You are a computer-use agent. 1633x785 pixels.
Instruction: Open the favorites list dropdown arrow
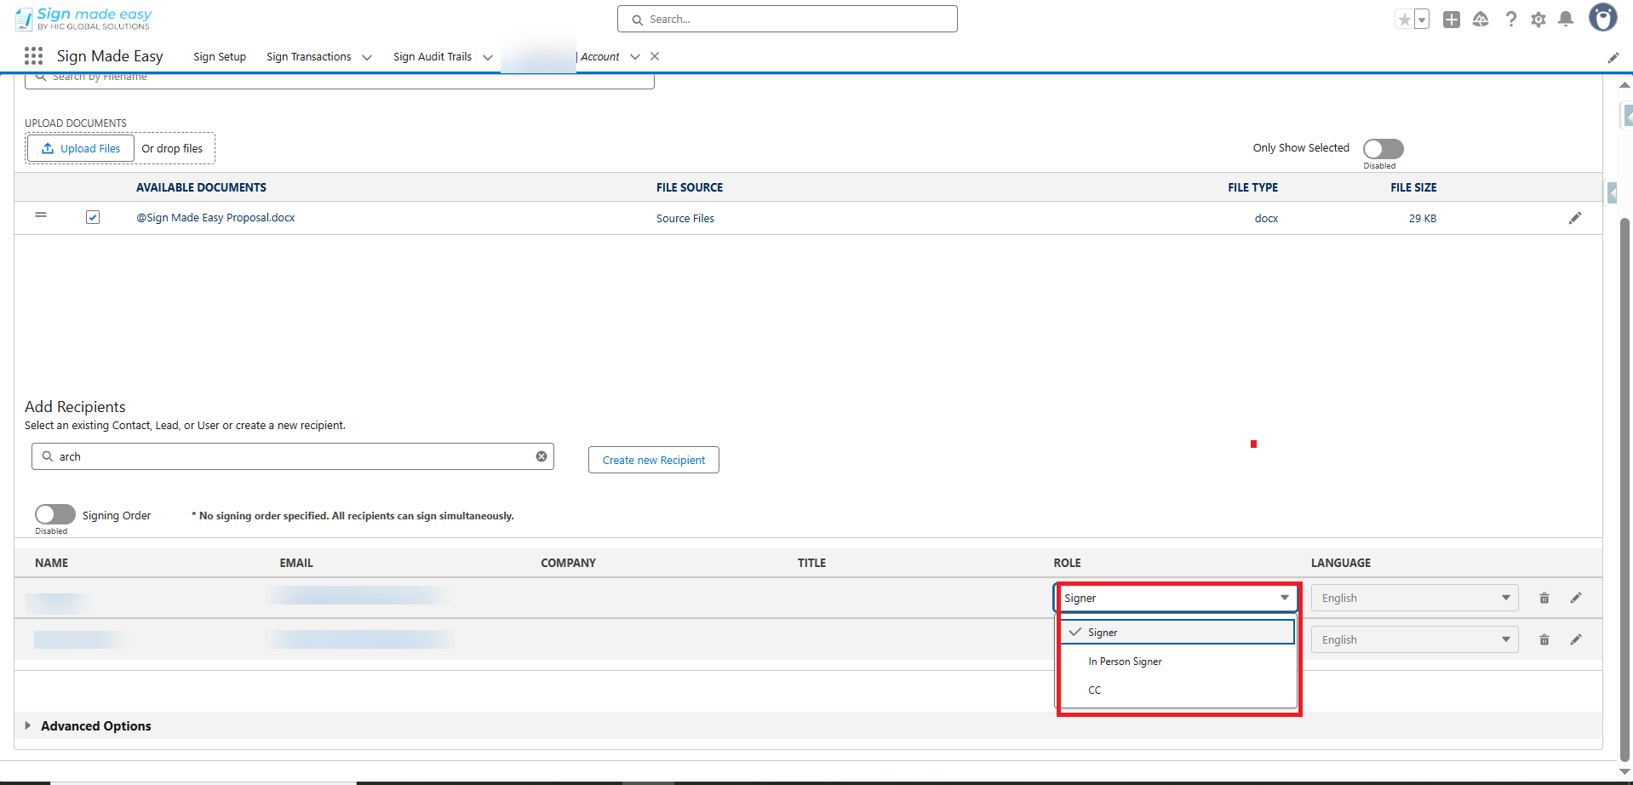coord(1422,20)
